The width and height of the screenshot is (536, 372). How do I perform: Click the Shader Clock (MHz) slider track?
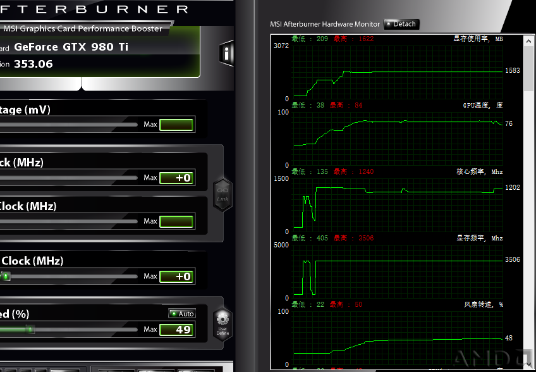(68, 221)
